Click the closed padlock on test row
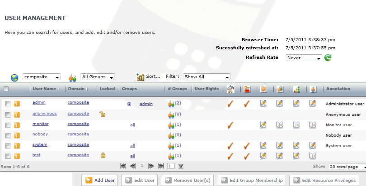366x186 pixels. coord(103,155)
